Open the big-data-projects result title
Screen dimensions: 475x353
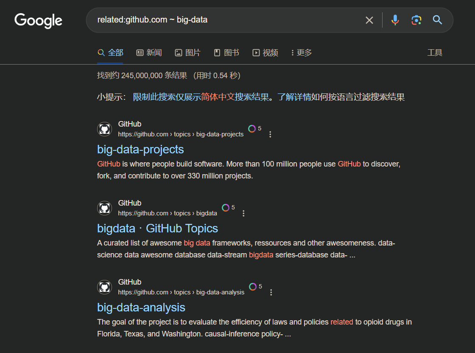point(140,150)
